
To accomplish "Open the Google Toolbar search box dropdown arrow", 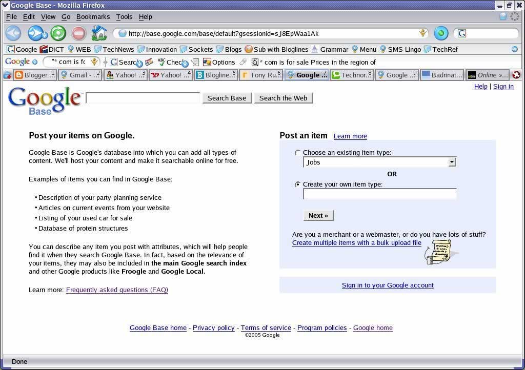I will pyautogui.click(x=94, y=62).
